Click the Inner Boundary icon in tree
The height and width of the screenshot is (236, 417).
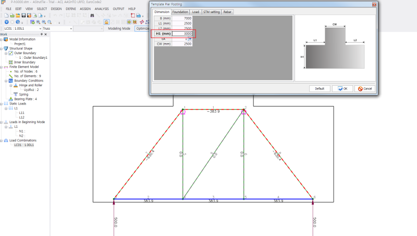10,62
